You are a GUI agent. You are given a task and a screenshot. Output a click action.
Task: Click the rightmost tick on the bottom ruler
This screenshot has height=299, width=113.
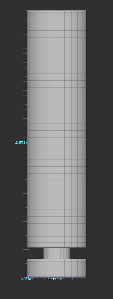(82, 279)
